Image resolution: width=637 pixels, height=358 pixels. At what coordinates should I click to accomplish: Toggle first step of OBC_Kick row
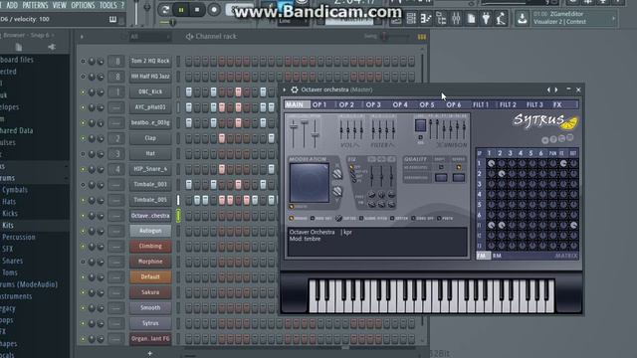(189, 91)
